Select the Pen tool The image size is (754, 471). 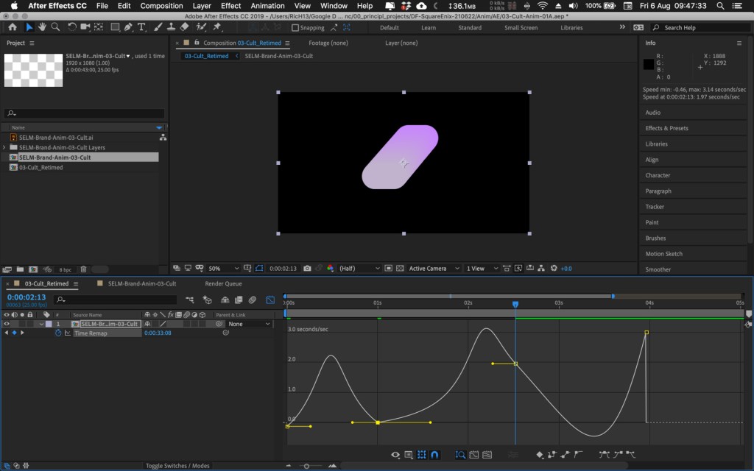[128, 27]
